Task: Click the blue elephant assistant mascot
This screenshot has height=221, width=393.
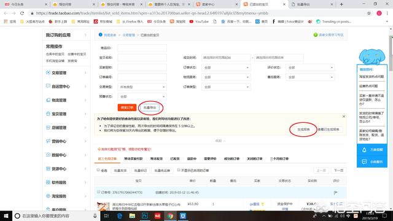Action: tap(372, 56)
